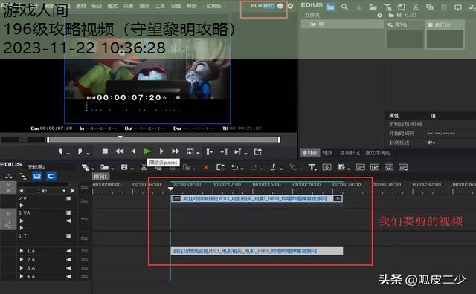Click the new sequence icon in timeline toolbar

click(86, 167)
